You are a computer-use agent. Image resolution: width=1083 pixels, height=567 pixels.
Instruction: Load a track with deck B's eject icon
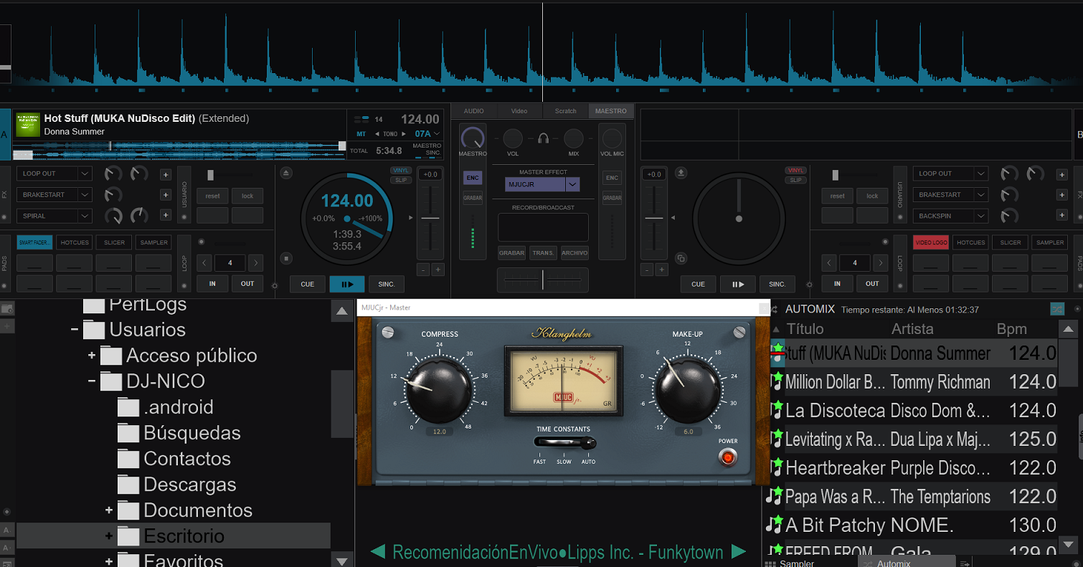[681, 173]
